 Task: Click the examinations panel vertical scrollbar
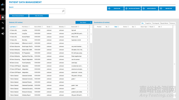(175, 62)
